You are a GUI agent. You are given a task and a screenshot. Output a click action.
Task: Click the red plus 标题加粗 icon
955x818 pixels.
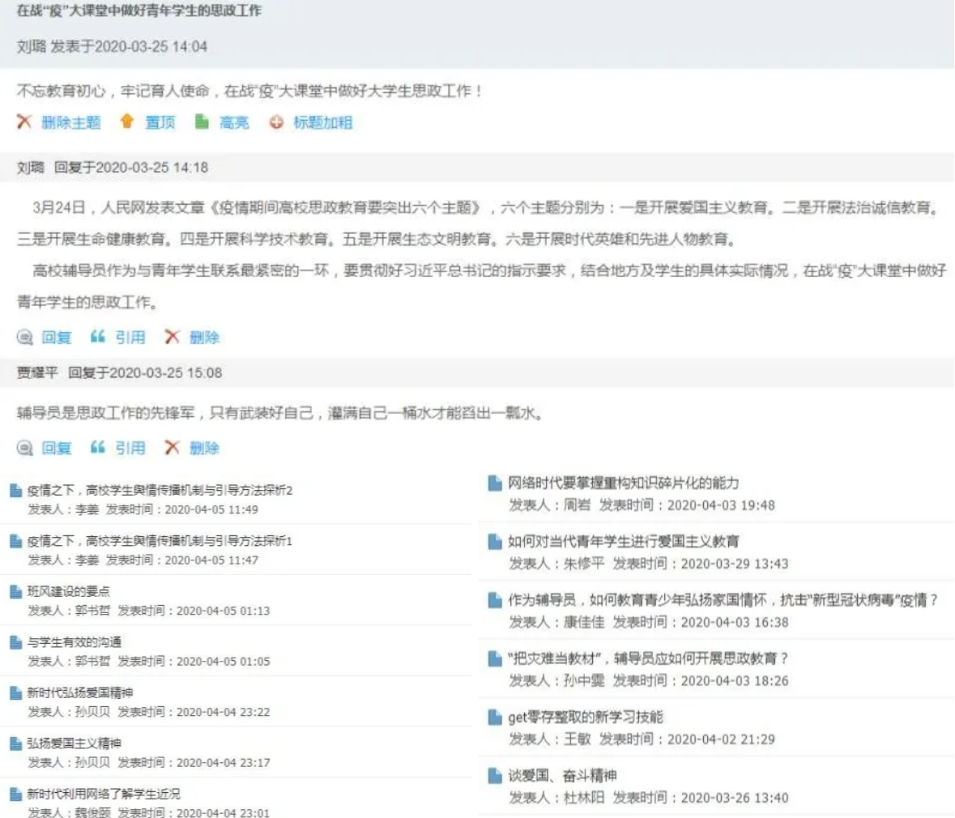(x=276, y=123)
